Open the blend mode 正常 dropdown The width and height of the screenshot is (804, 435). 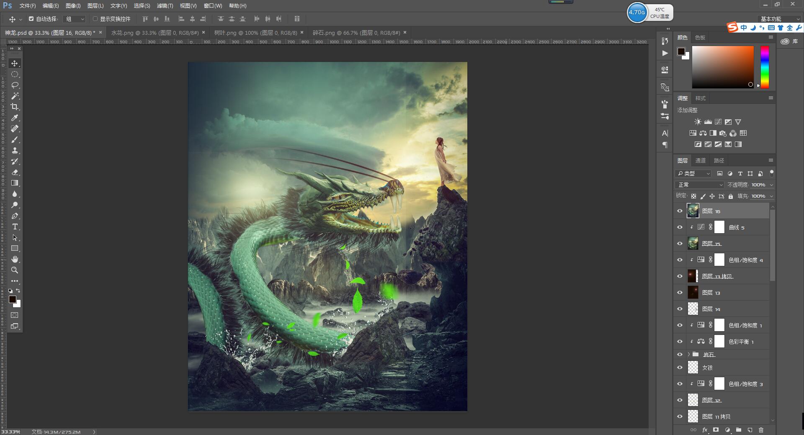(x=699, y=185)
